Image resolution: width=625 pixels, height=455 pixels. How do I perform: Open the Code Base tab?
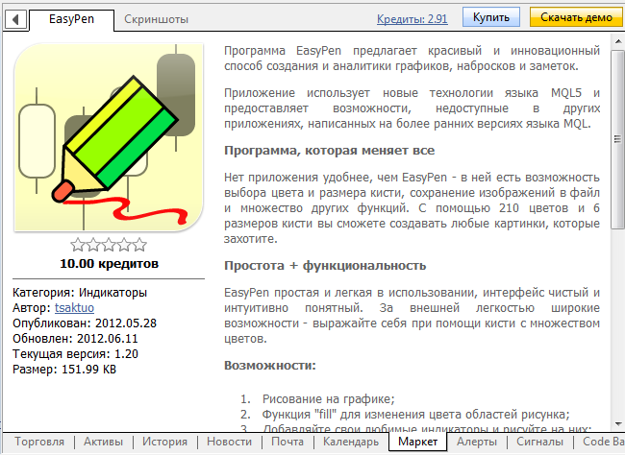click(604, 442)
